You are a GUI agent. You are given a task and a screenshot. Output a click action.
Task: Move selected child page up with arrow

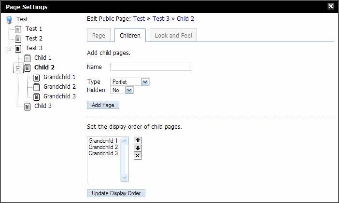(x=138, y=140)
